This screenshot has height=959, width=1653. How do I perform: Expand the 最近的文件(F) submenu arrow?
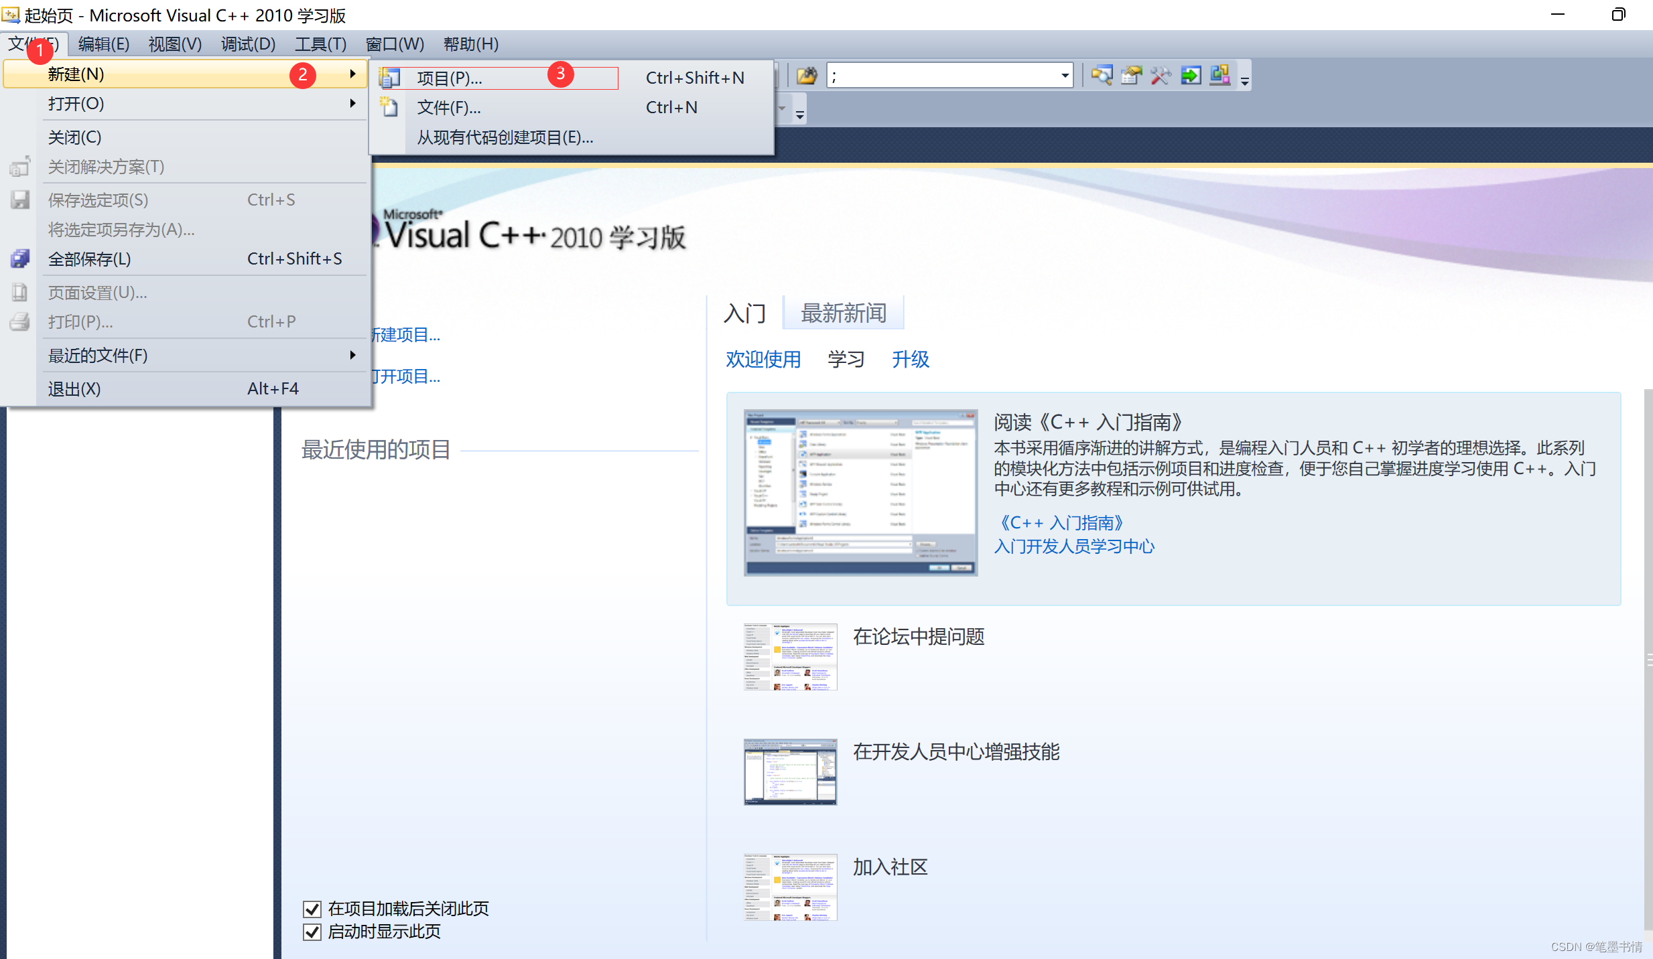352,355
